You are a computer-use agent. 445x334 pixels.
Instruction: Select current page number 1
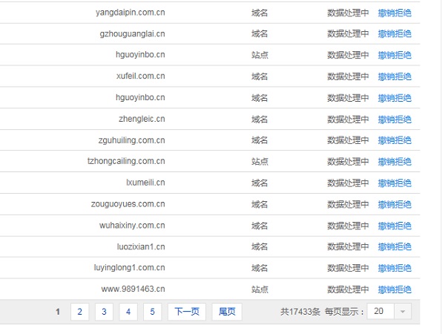[58, 312]
